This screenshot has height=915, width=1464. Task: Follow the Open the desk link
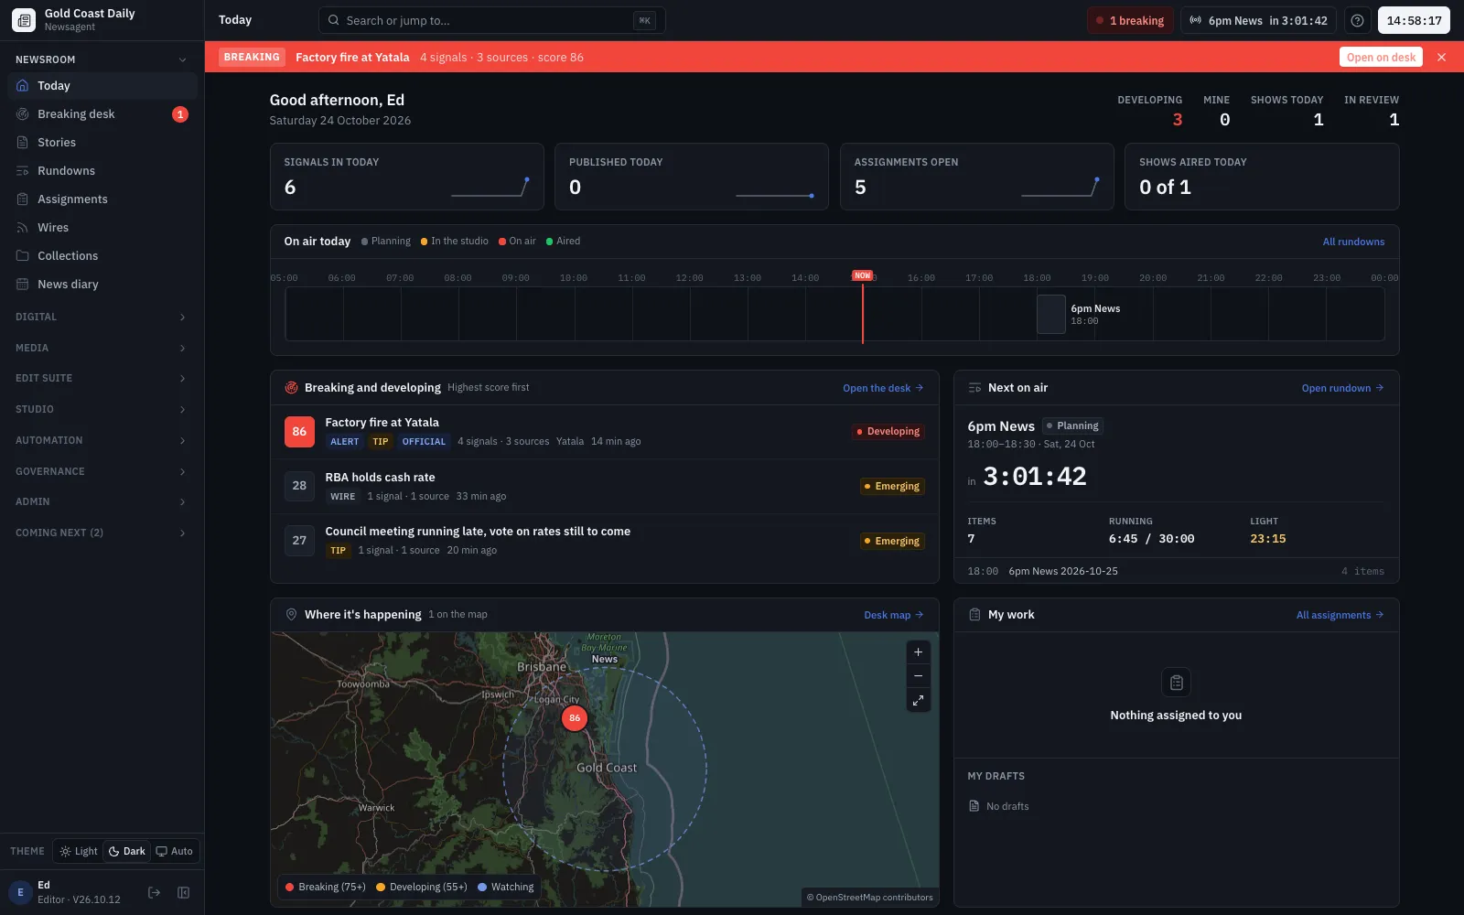click(x=883, y=388)
